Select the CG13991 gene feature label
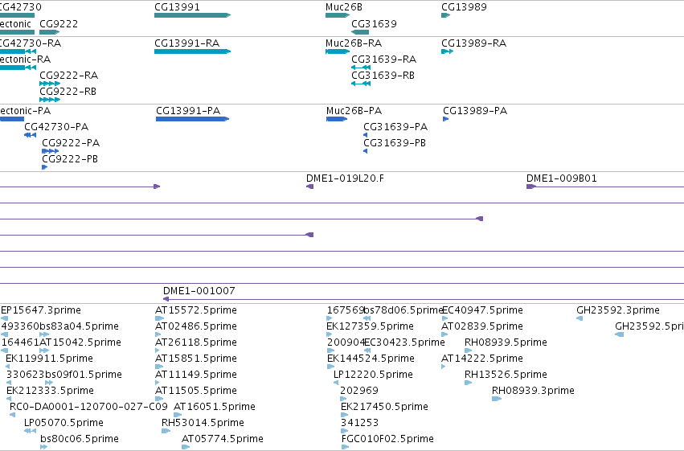This screenshot has width=684, height=451. coord(177,7)
